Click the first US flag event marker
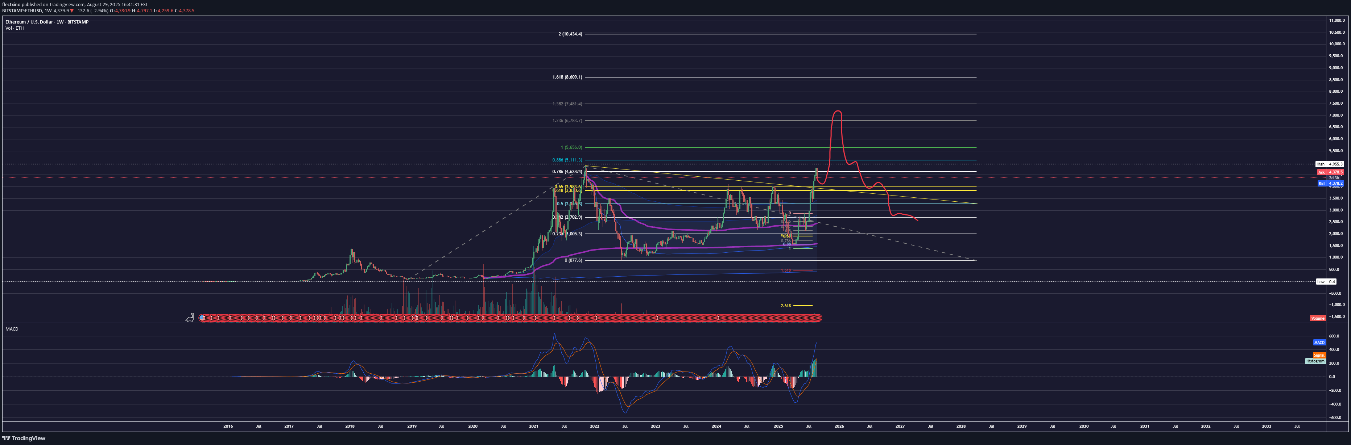 202,318
